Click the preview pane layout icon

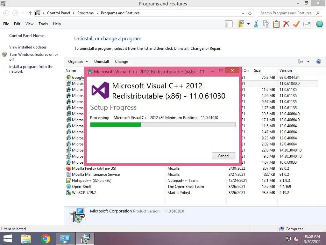click(229, 24)
